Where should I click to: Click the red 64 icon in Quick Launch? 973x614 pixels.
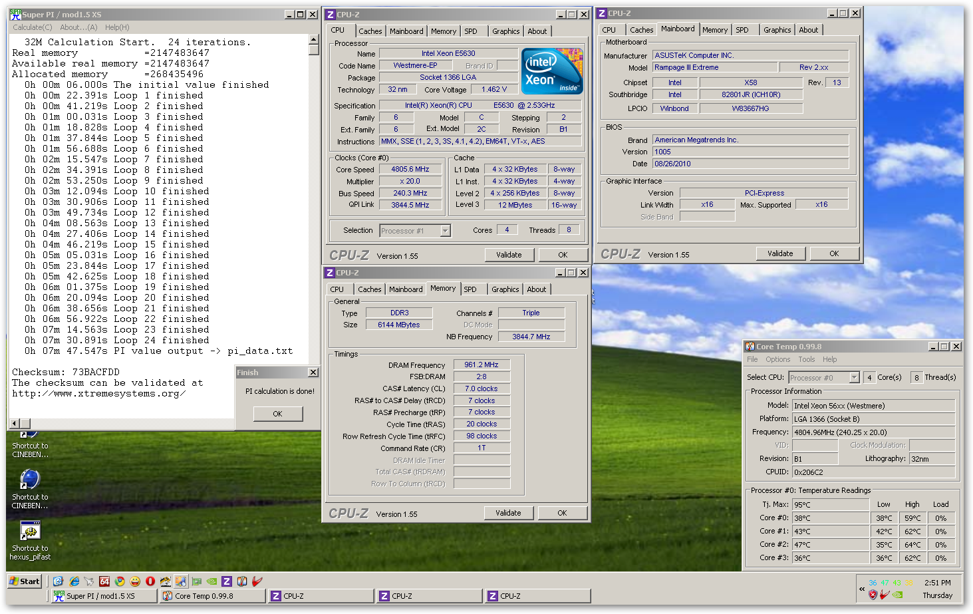click(104, 581)
